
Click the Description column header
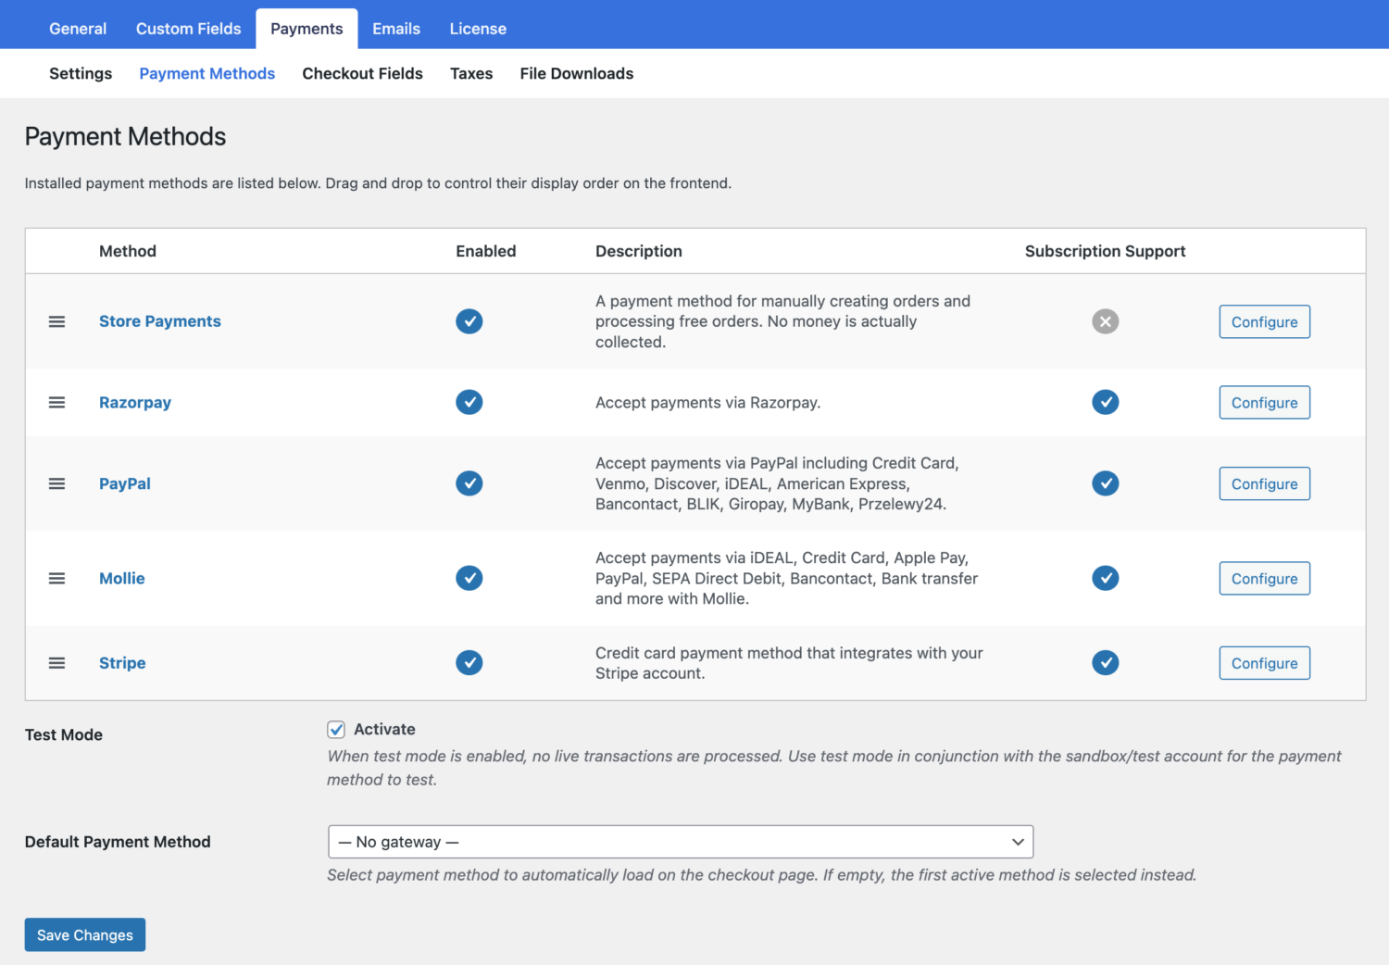[x=639, y=251]
